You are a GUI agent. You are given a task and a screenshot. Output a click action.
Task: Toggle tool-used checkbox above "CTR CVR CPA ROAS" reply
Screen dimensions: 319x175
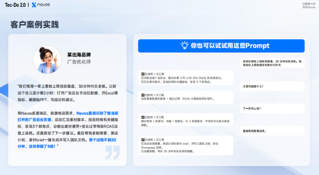[x=143, y=74]
